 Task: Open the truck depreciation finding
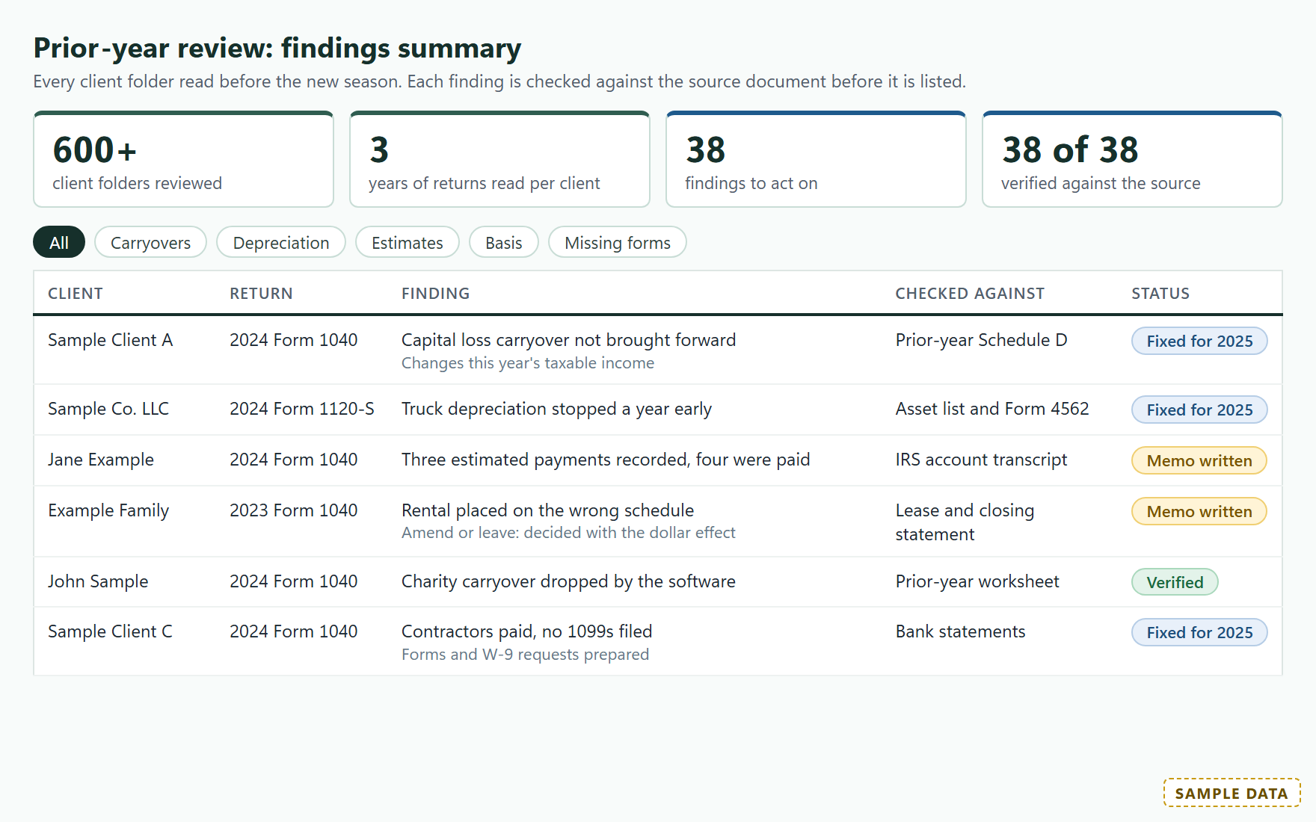pyautogui.click(x=556, y=409)
